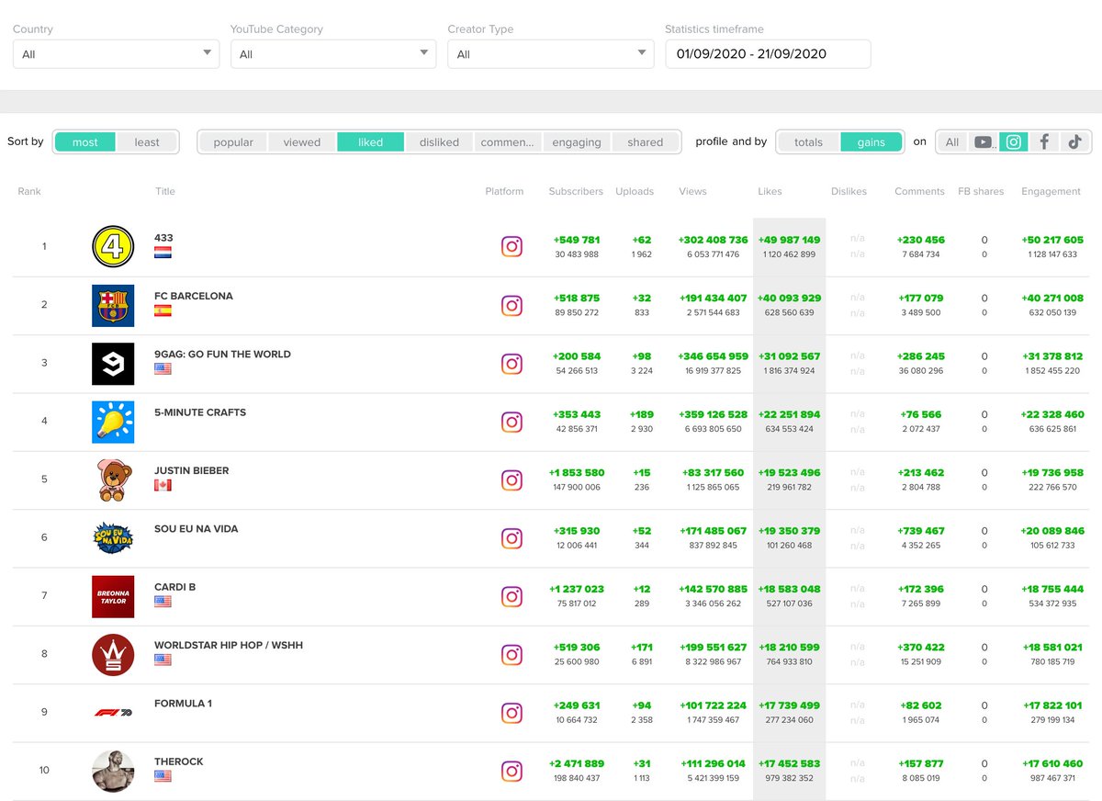Click Canada flag under Justin Bieber
The image size is (1102, 801).
tap(163, 485)
